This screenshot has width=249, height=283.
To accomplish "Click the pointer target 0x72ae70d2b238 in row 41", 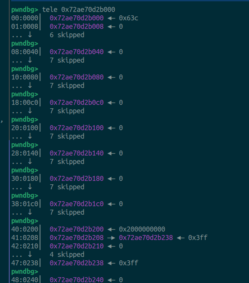I will (146, 238).
